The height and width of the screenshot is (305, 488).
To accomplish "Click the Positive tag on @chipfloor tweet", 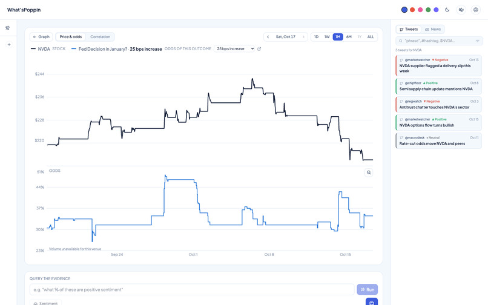I will click(430, 83).
